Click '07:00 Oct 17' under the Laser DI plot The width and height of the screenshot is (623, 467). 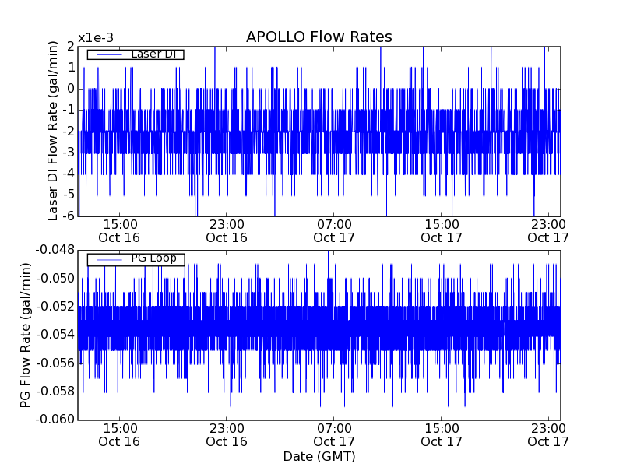(334, 231)
